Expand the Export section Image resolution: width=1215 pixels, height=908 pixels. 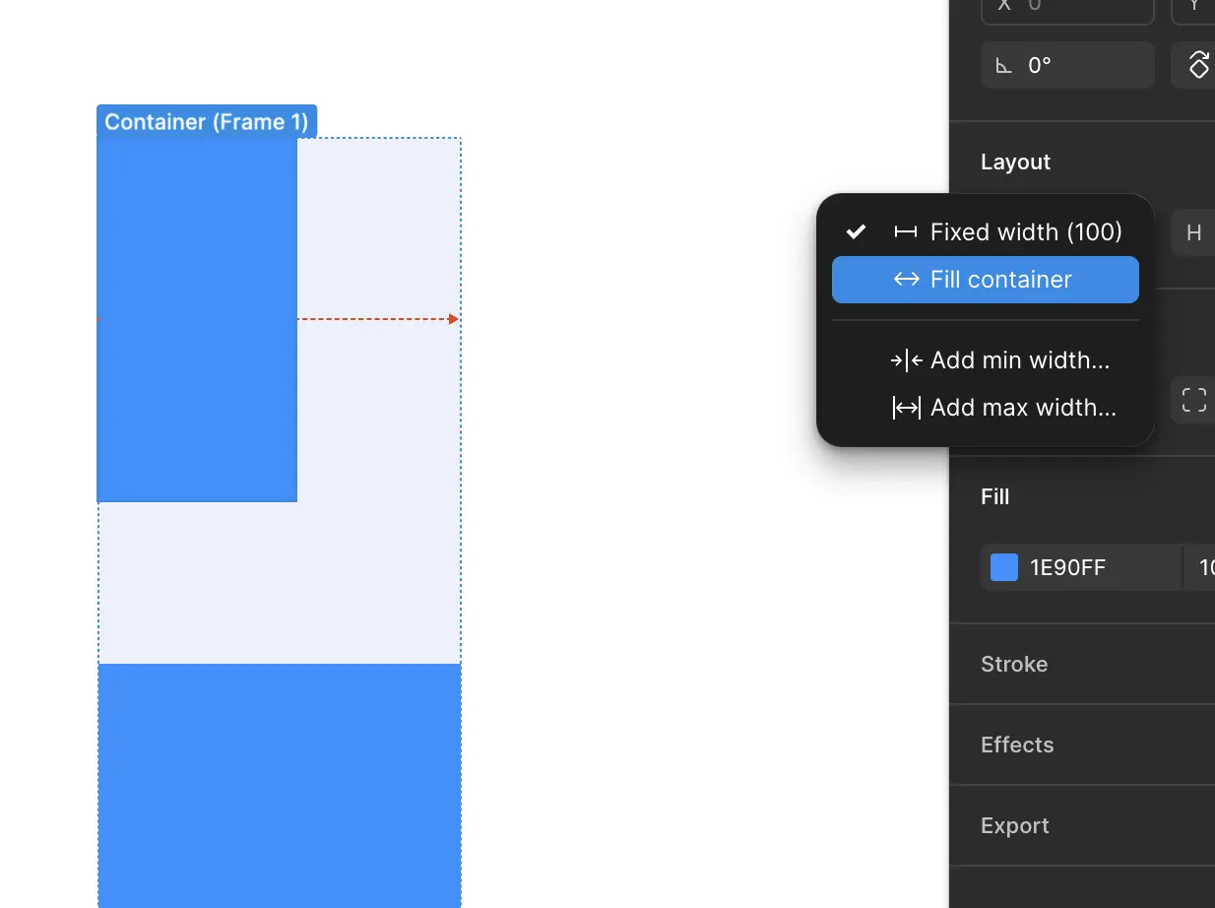tap(1015, 825)
